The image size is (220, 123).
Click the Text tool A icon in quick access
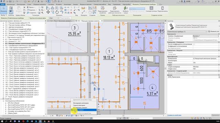coord(38,1)
